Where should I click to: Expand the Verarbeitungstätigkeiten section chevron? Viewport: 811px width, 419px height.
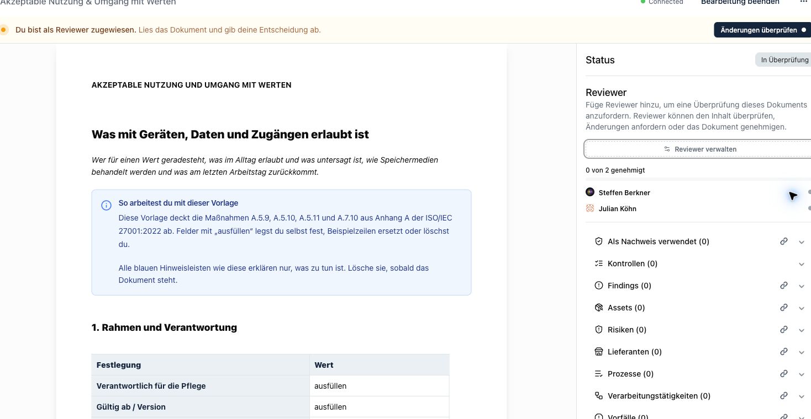(802, 396)
